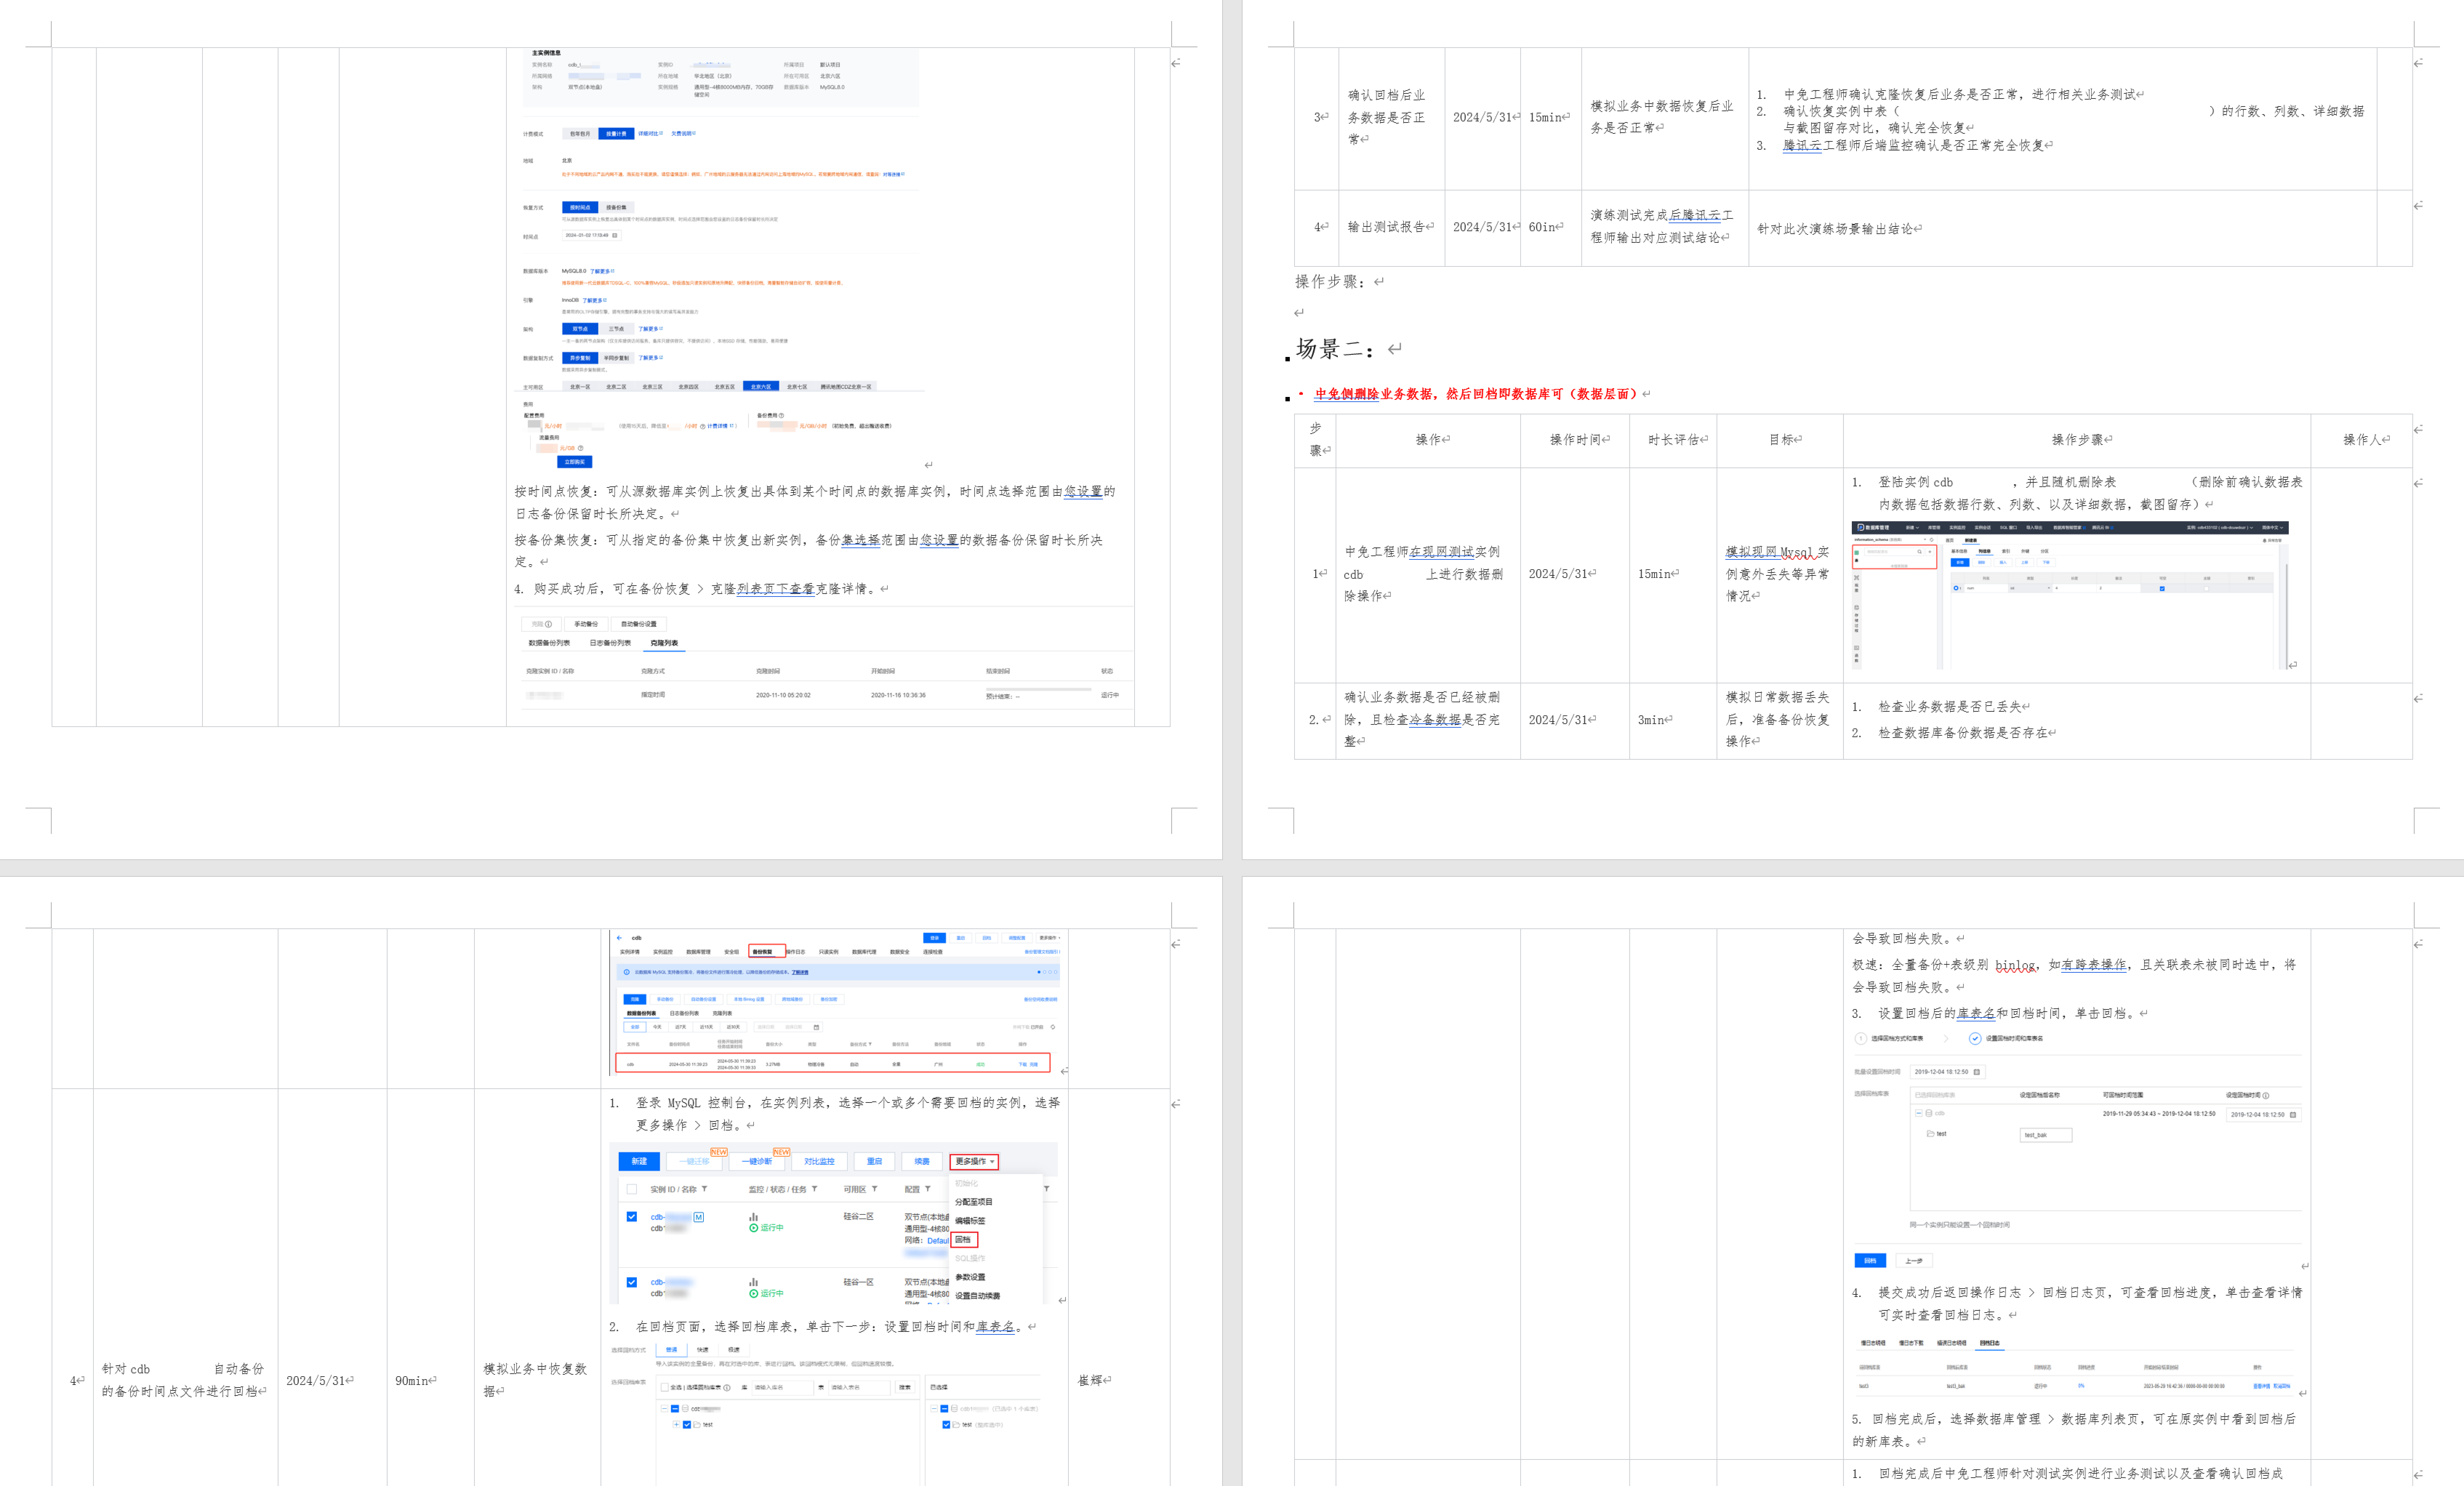Choose 分配至项目 menu entry
The image size is (2464, 1486).
point(973,1202)
